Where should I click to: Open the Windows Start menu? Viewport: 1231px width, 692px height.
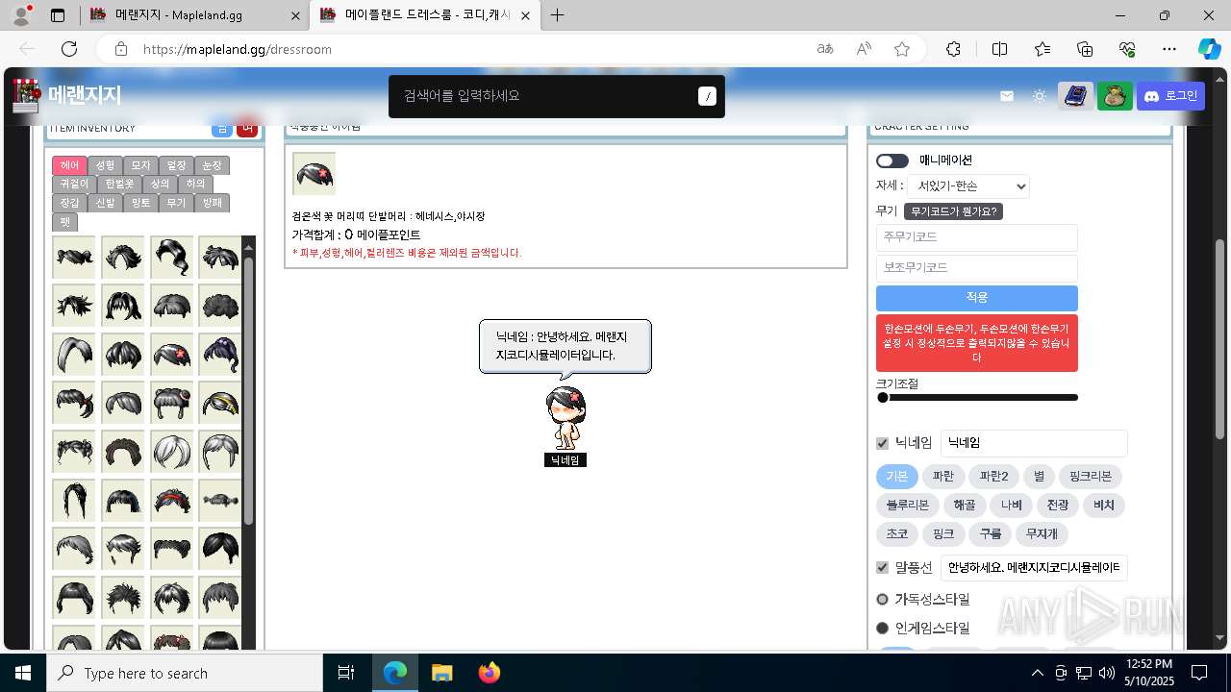[23, 673]
